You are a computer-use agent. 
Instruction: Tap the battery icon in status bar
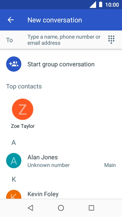pyautogui.click(x=101, y=4)
